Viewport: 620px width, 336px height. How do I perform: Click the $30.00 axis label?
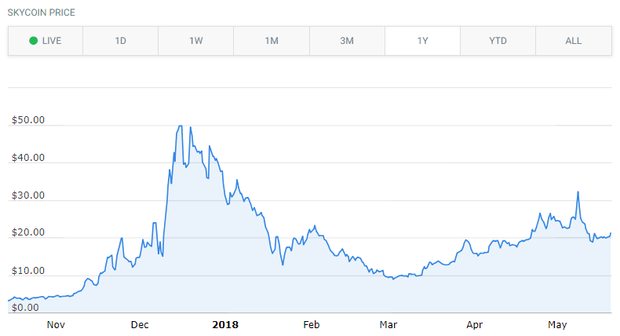click(28, 195)
